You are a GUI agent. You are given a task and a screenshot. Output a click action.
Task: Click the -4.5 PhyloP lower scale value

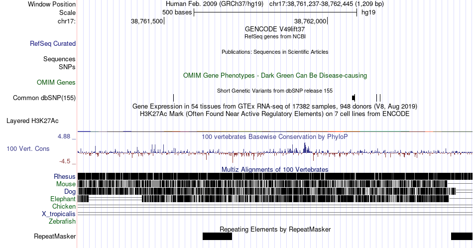coord(65,161)
